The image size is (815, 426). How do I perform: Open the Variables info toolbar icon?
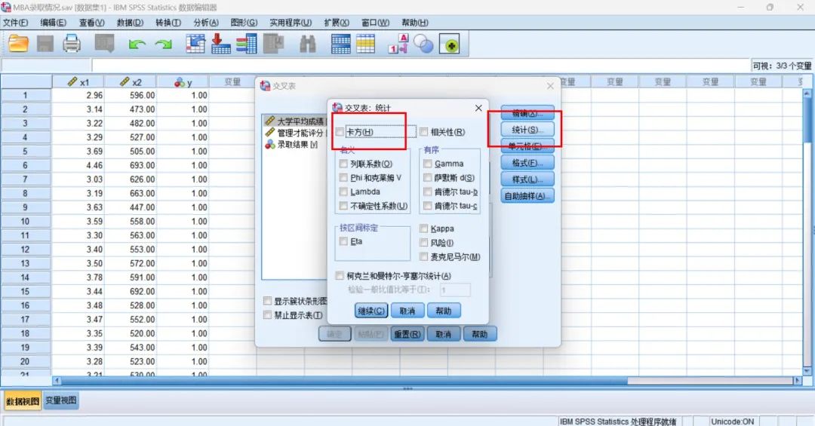click(x=246, y=44)
